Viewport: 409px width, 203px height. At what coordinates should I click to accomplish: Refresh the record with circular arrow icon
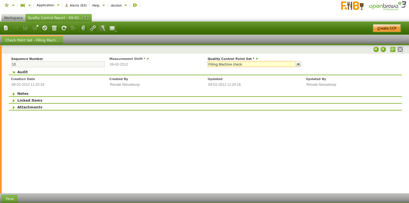64,28
